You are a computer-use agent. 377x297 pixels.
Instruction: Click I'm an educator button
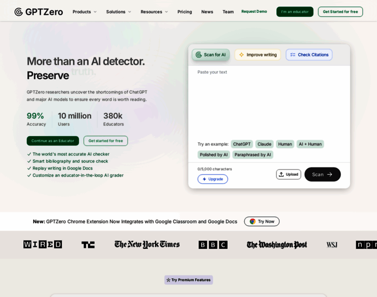(x=295, y=12)
